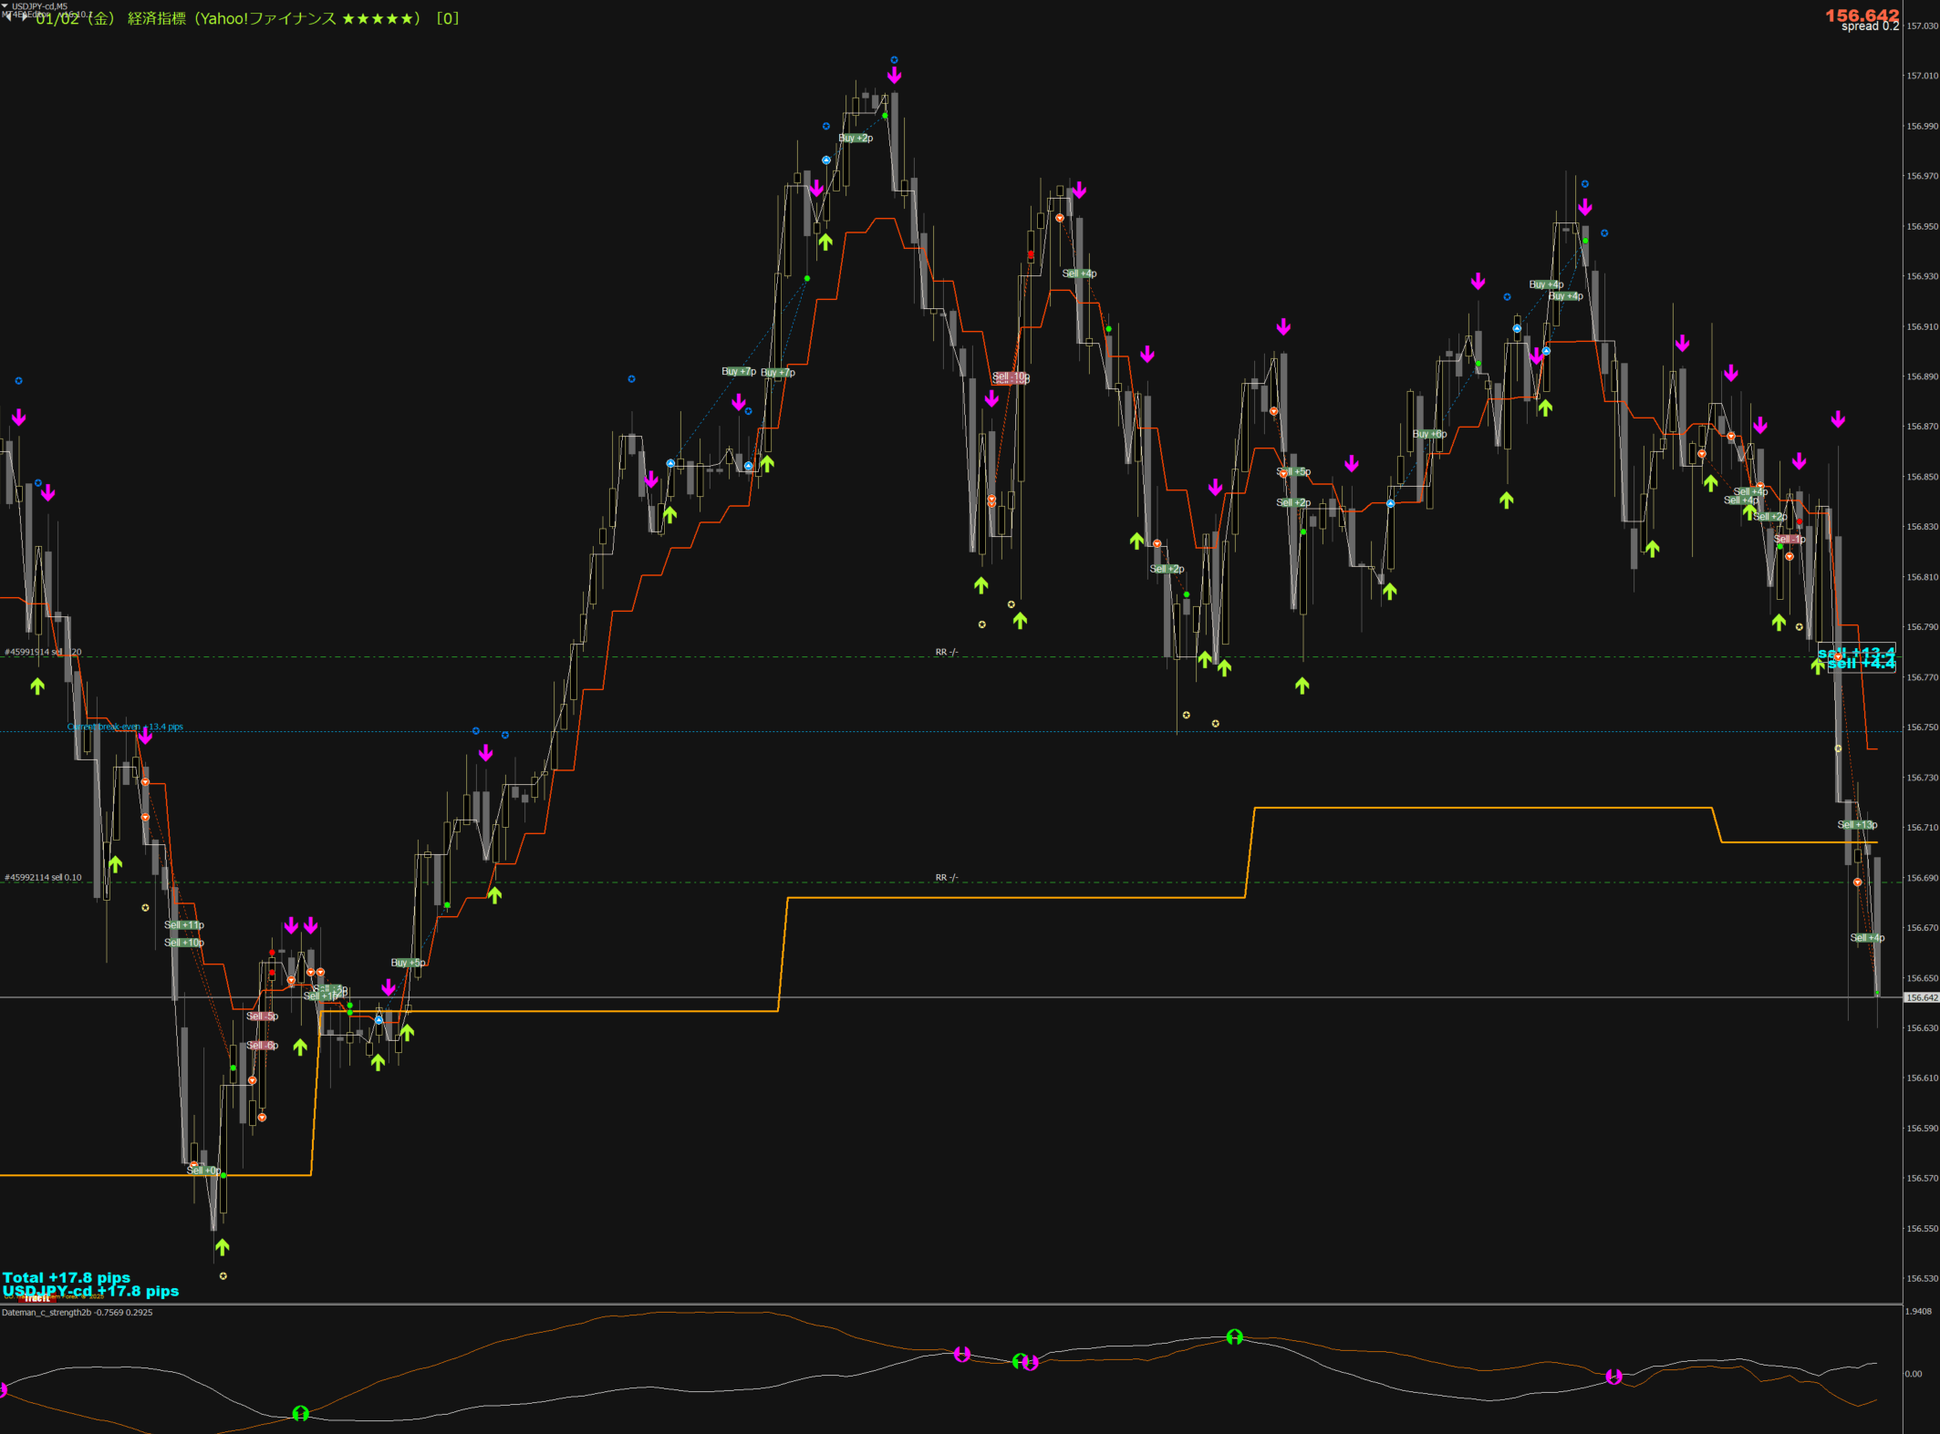Click the next-day arrow beside 01/02 date
Screen dimensions: 1940x1434
[25, 19]
